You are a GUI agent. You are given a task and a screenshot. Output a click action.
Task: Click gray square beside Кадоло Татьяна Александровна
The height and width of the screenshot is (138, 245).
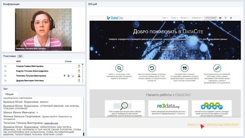click(5, 71)
